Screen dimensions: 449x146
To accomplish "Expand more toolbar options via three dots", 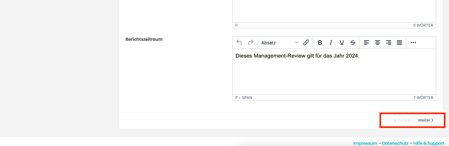I will point(413,42).
